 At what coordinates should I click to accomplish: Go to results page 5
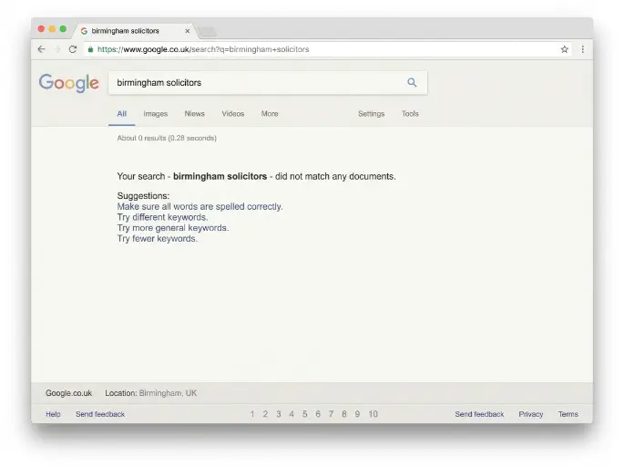pyautogui.click(x=305, y=414)
